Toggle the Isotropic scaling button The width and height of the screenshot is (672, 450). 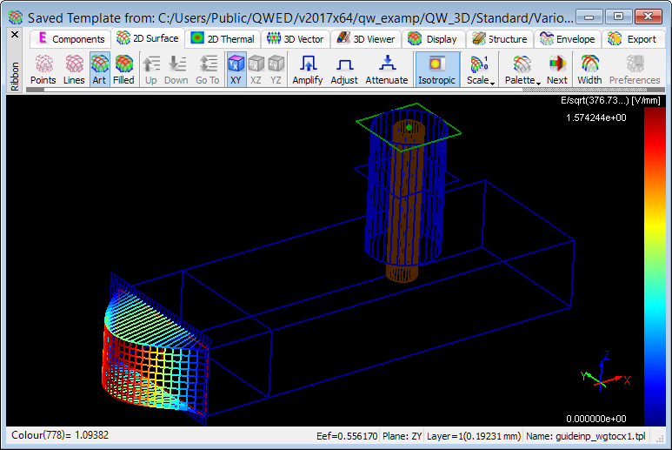coord(438,70)
